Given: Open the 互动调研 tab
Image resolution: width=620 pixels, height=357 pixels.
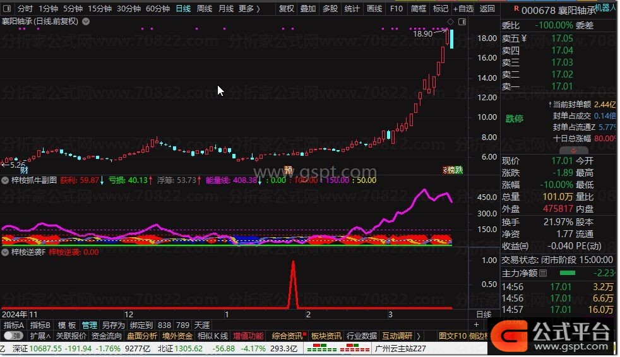Looking at the screenshot, I should tap(397, 336).
